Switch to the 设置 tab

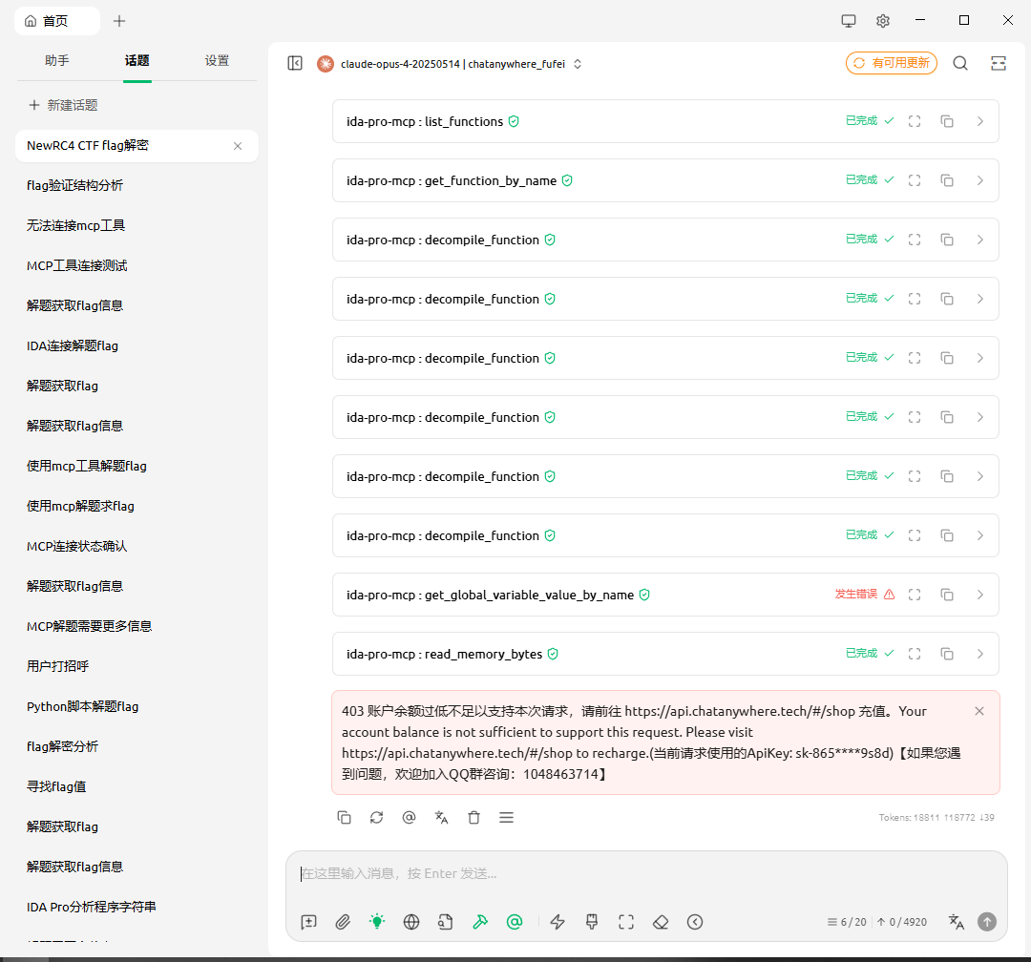(217, 60)
